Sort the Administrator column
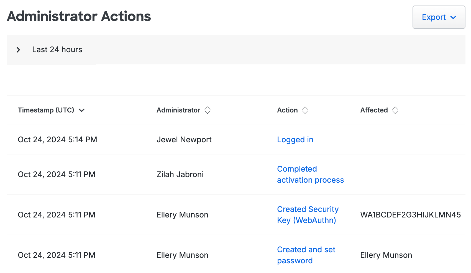 coord(208,110)
